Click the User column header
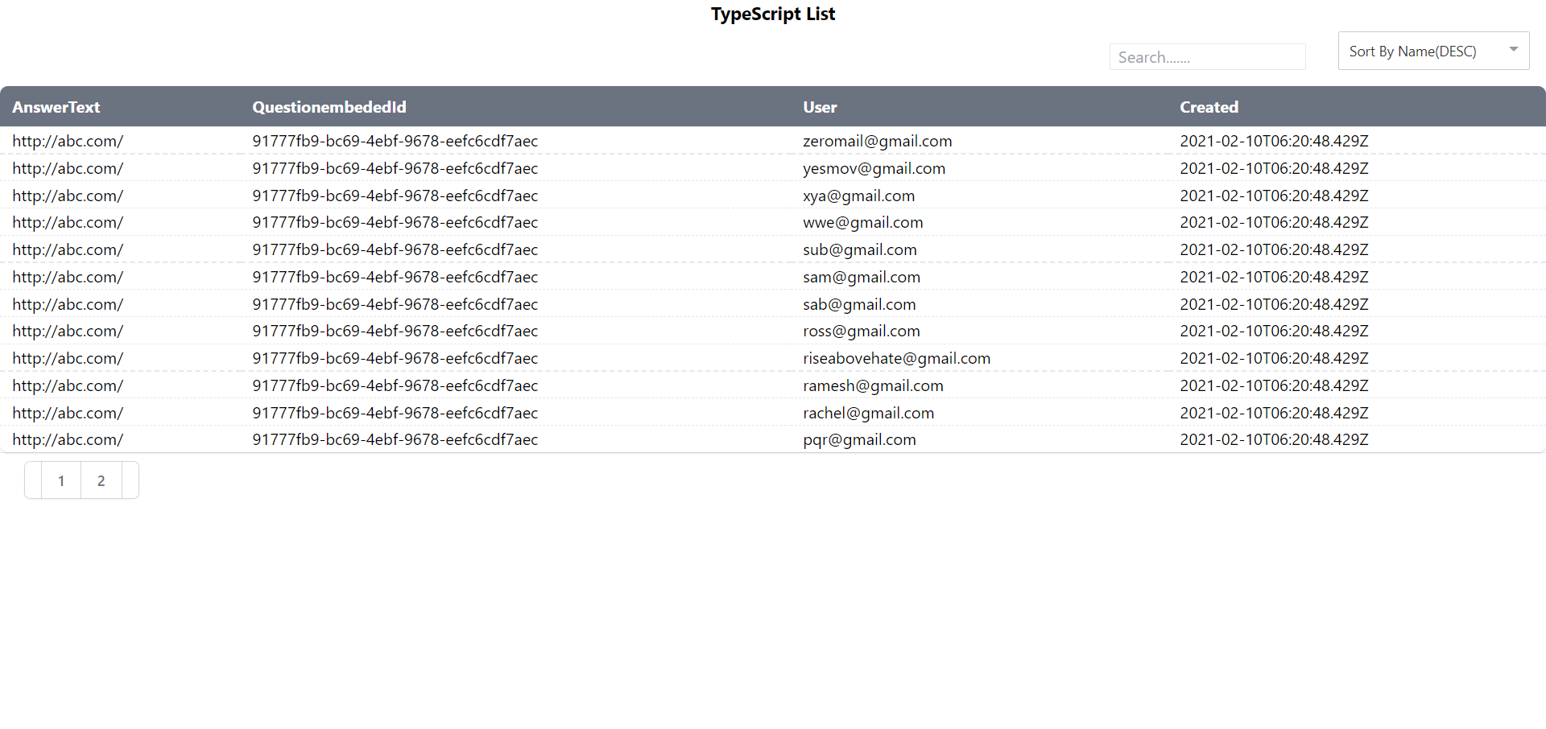Viewport: 1546px width, 729px height. click(820, 106)
